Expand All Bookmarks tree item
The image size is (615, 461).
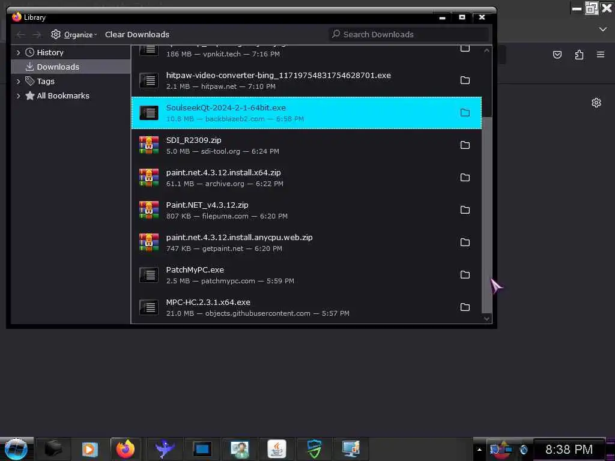[18, 95]
